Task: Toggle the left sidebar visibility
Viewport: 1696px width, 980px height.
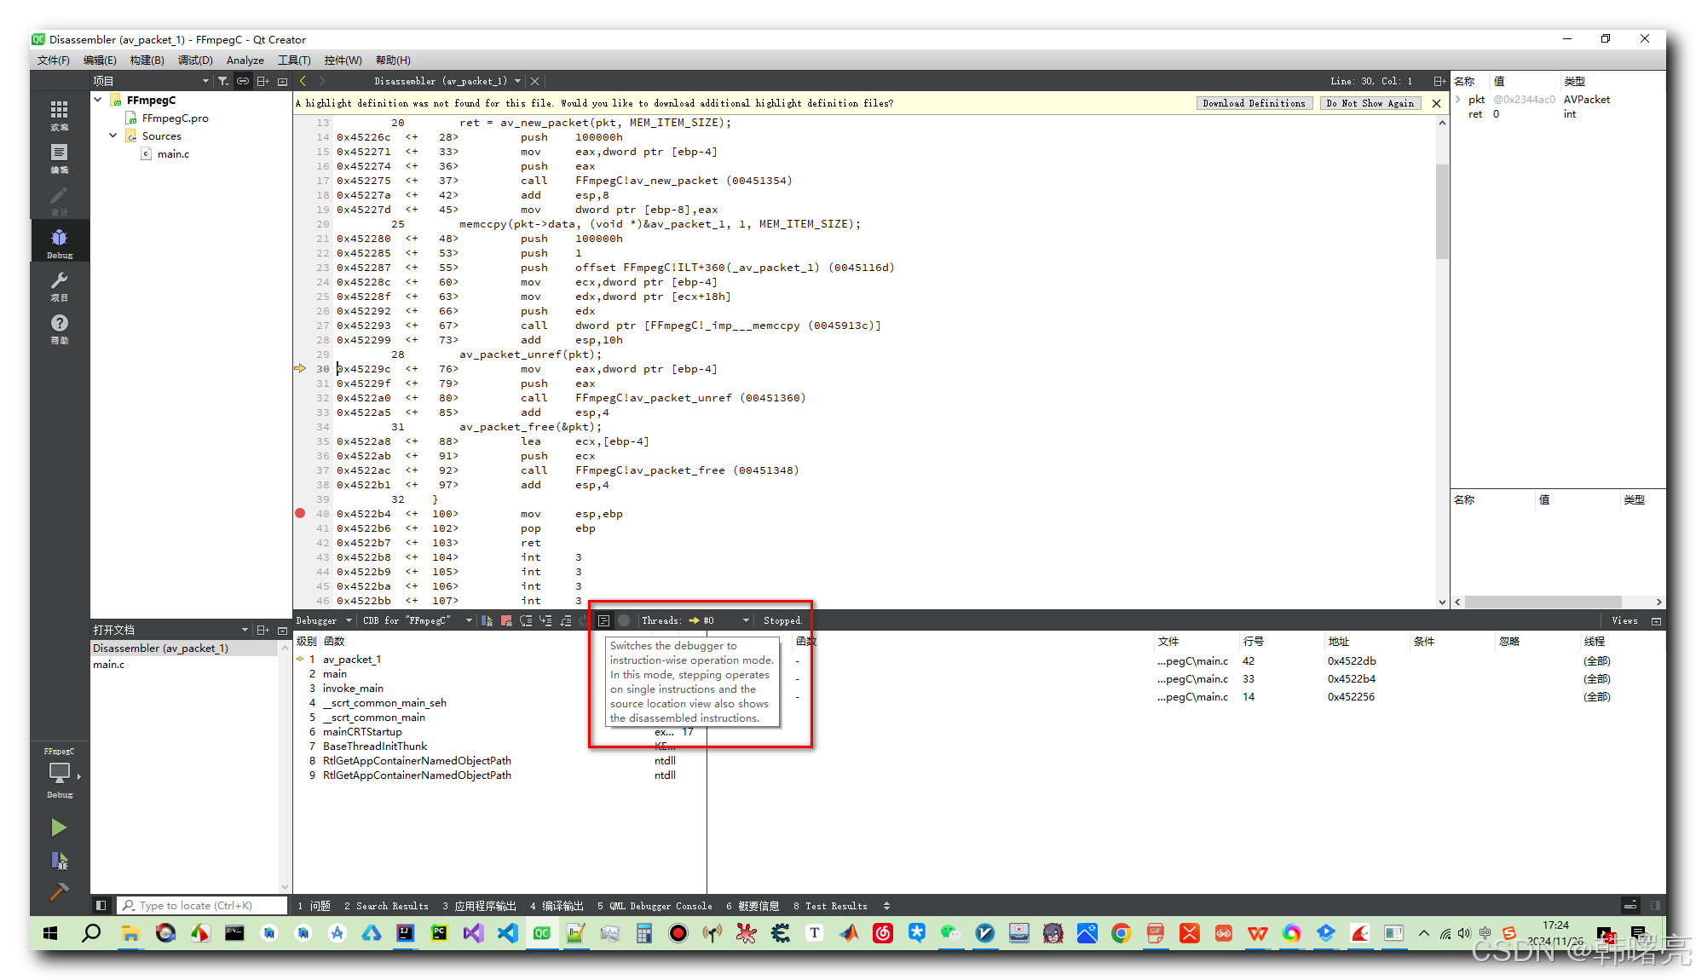Action: (101, 905)
